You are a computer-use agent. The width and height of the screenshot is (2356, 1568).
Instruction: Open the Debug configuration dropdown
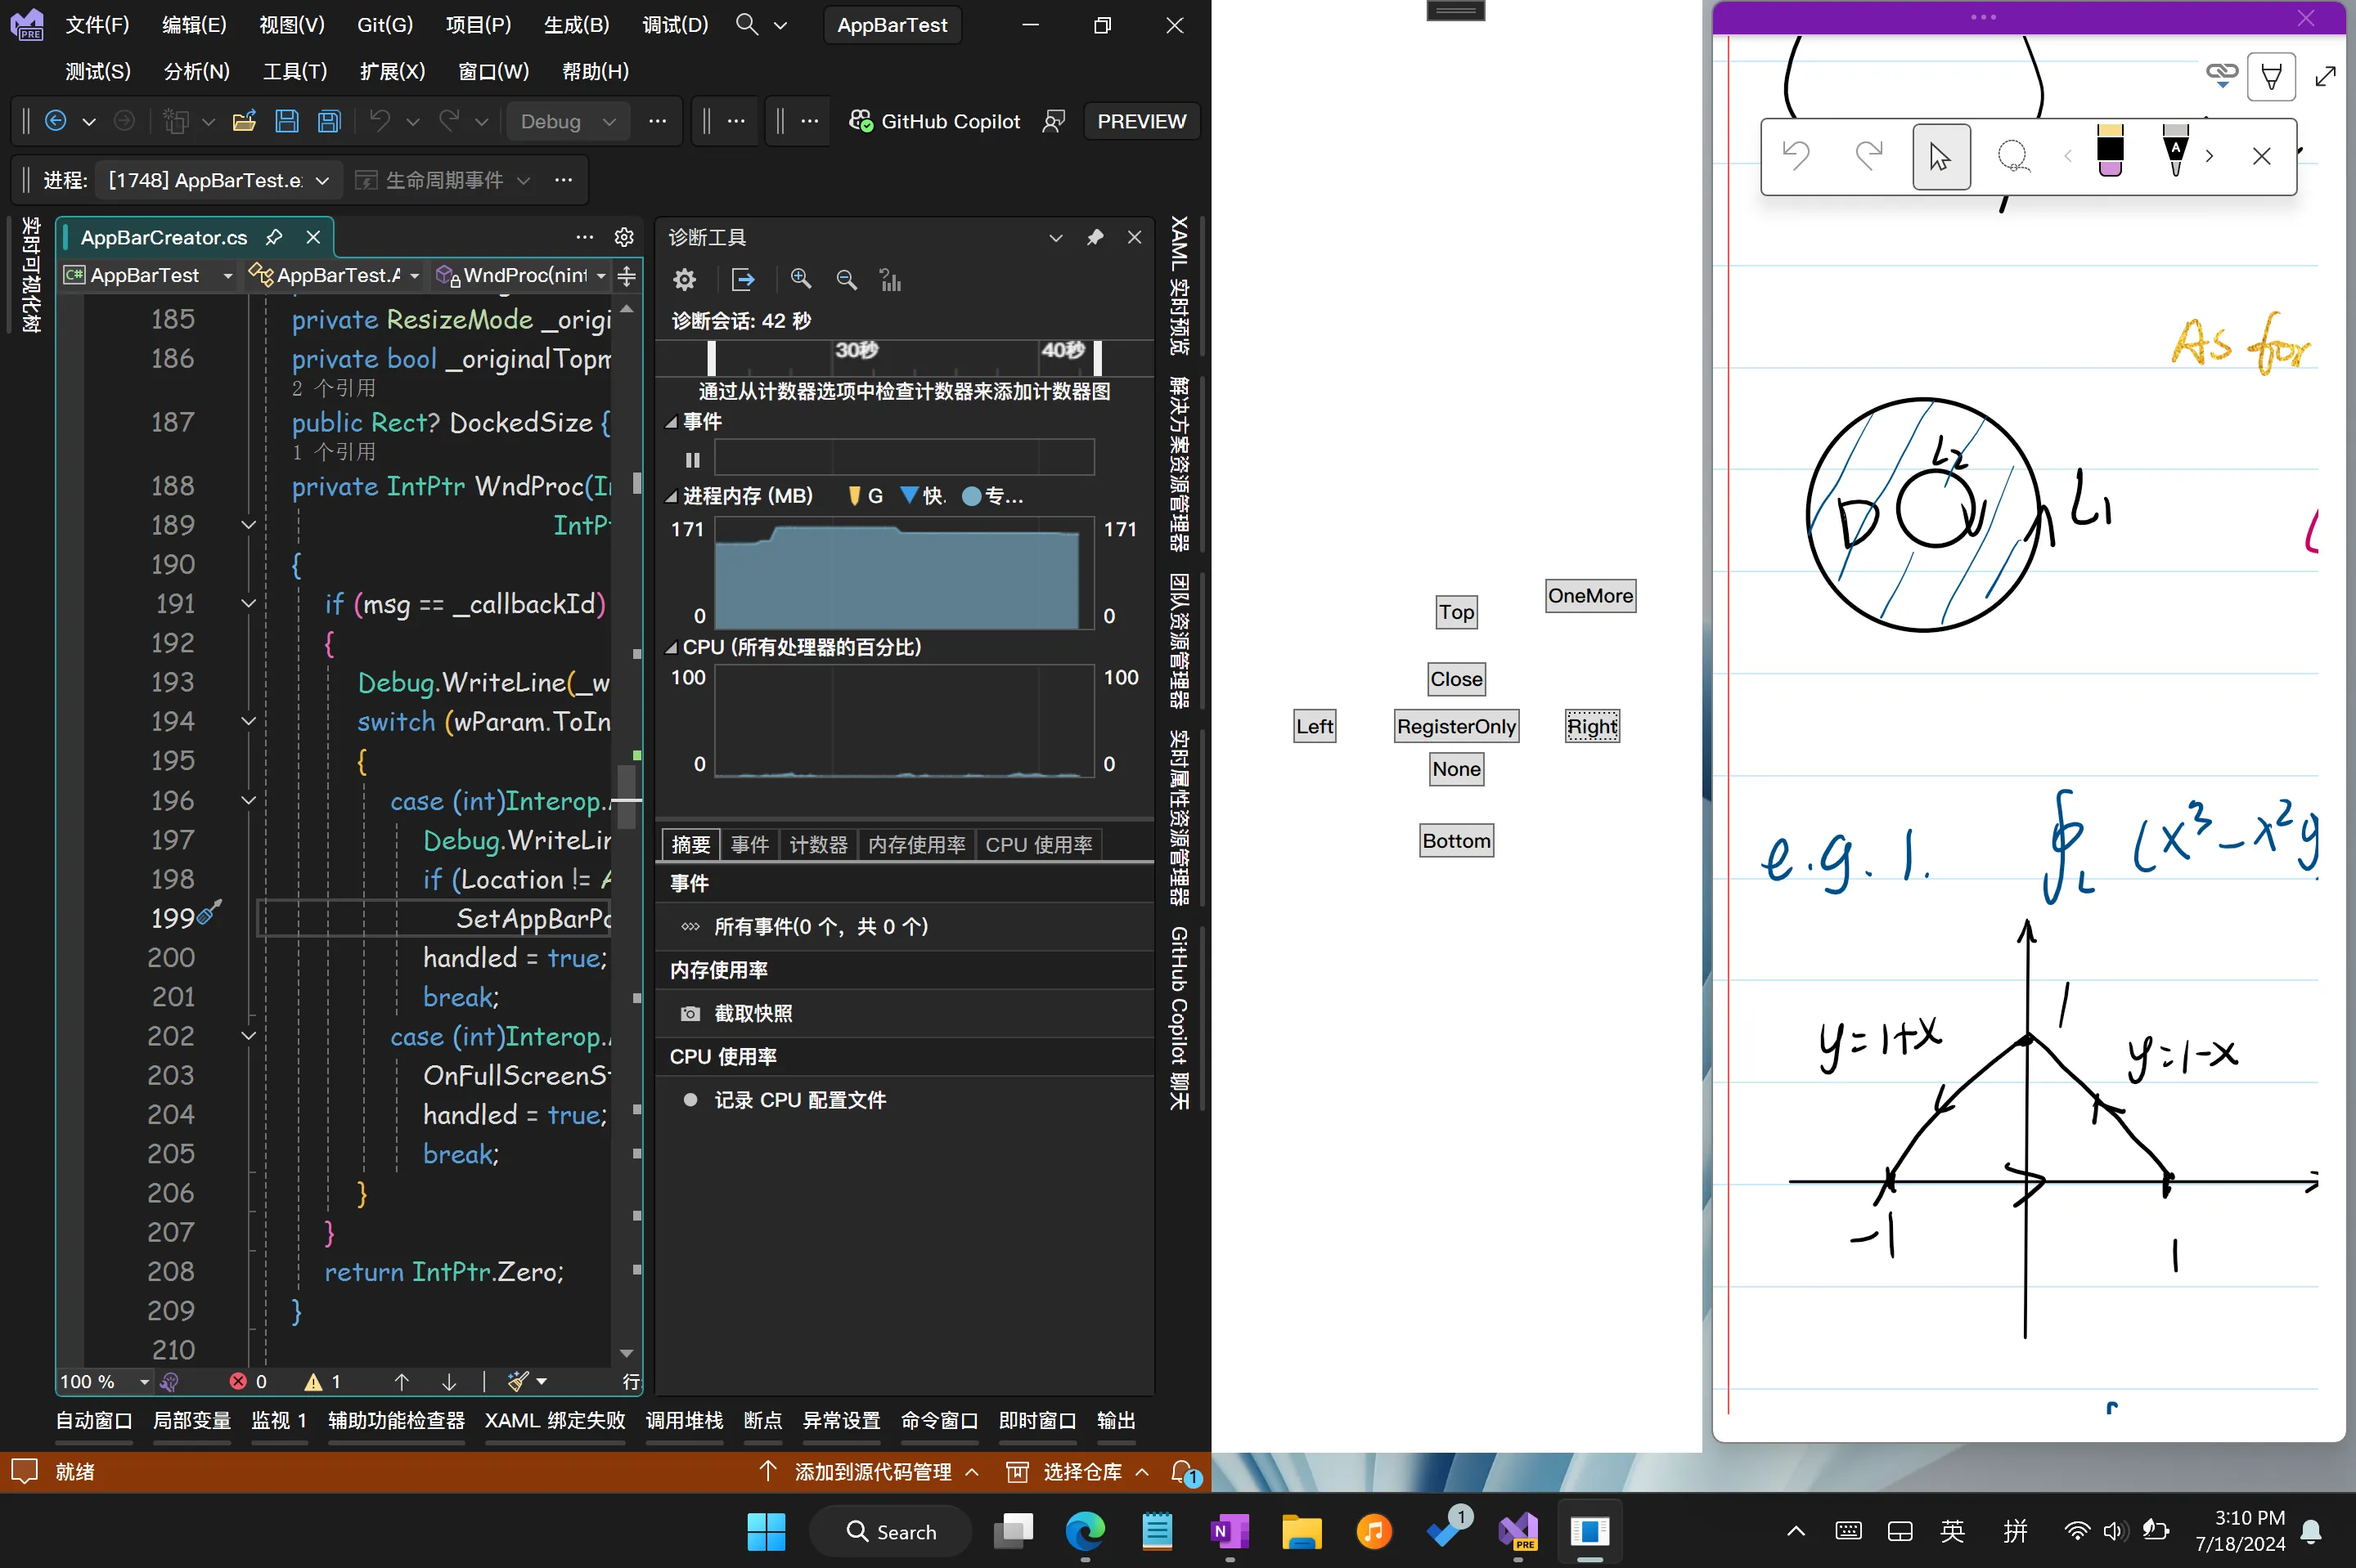click(567, 122)
